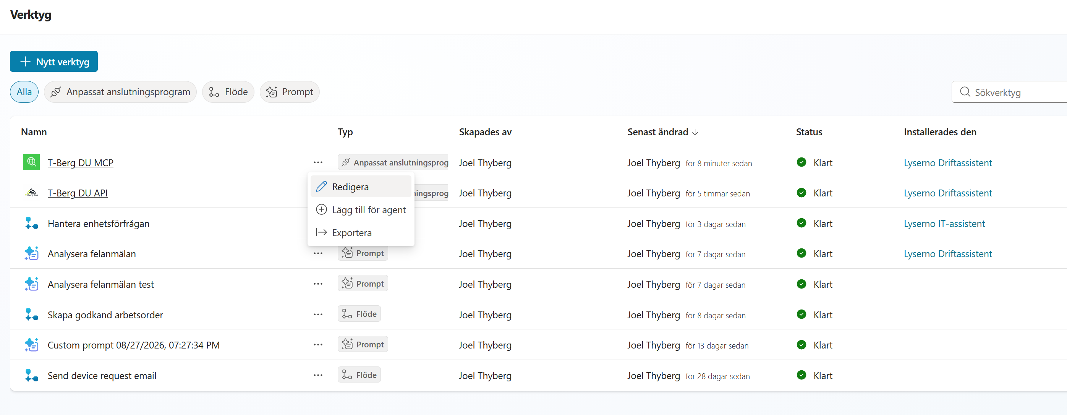
Task: Click the T-Berg DU MCP green globe icon
Action: (x=31, y=162)
